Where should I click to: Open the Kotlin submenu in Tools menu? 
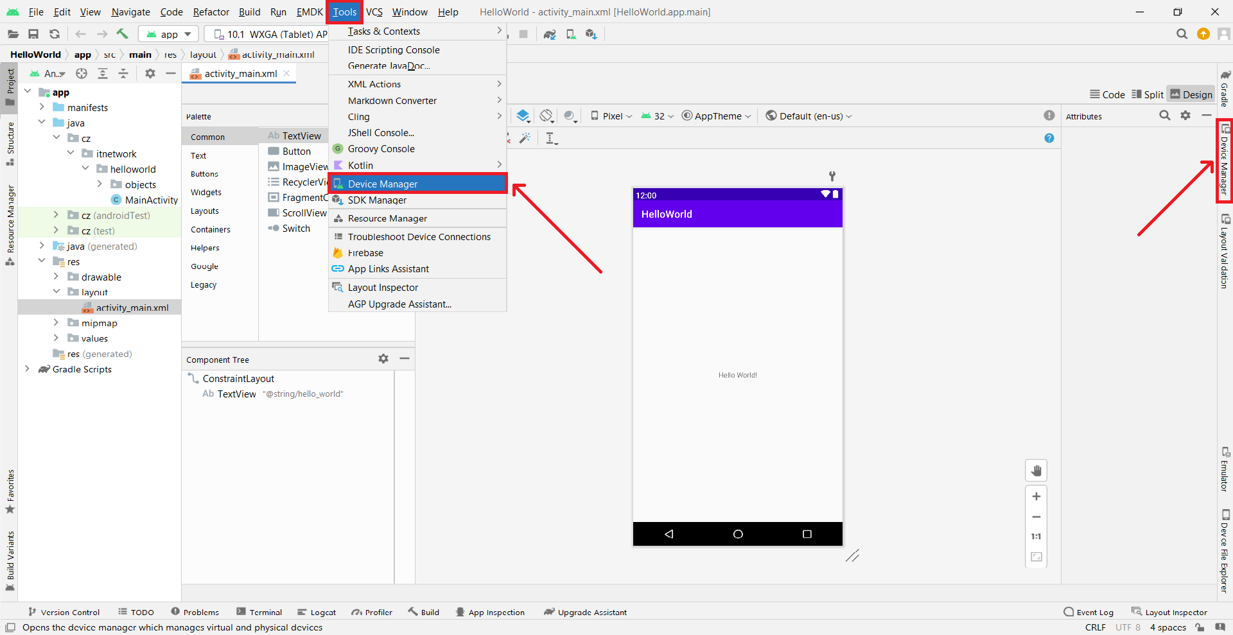pyautogui.click(x=417, y=166)
